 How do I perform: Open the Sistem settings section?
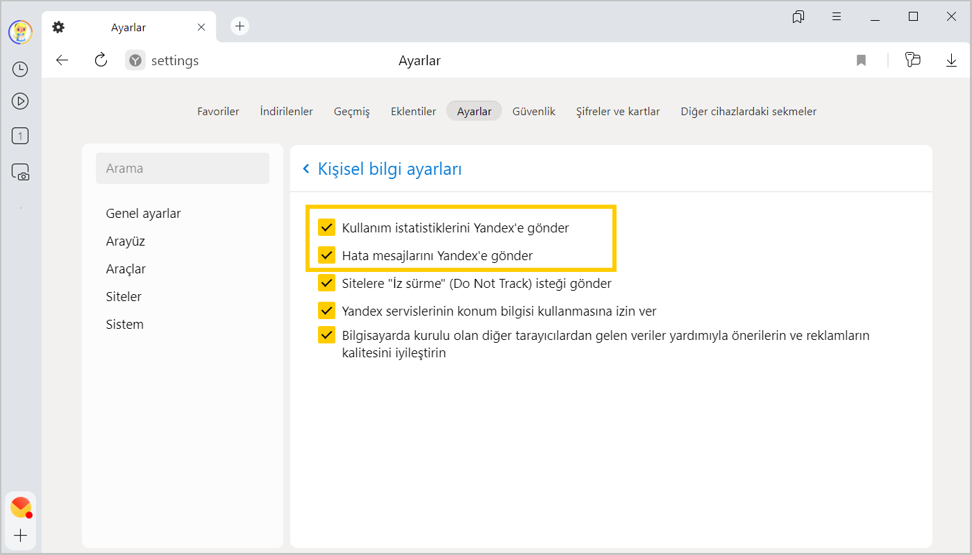click(x=124, y=325)
